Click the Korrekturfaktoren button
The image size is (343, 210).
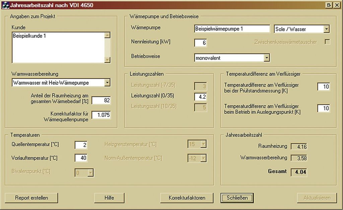[187, 198]
